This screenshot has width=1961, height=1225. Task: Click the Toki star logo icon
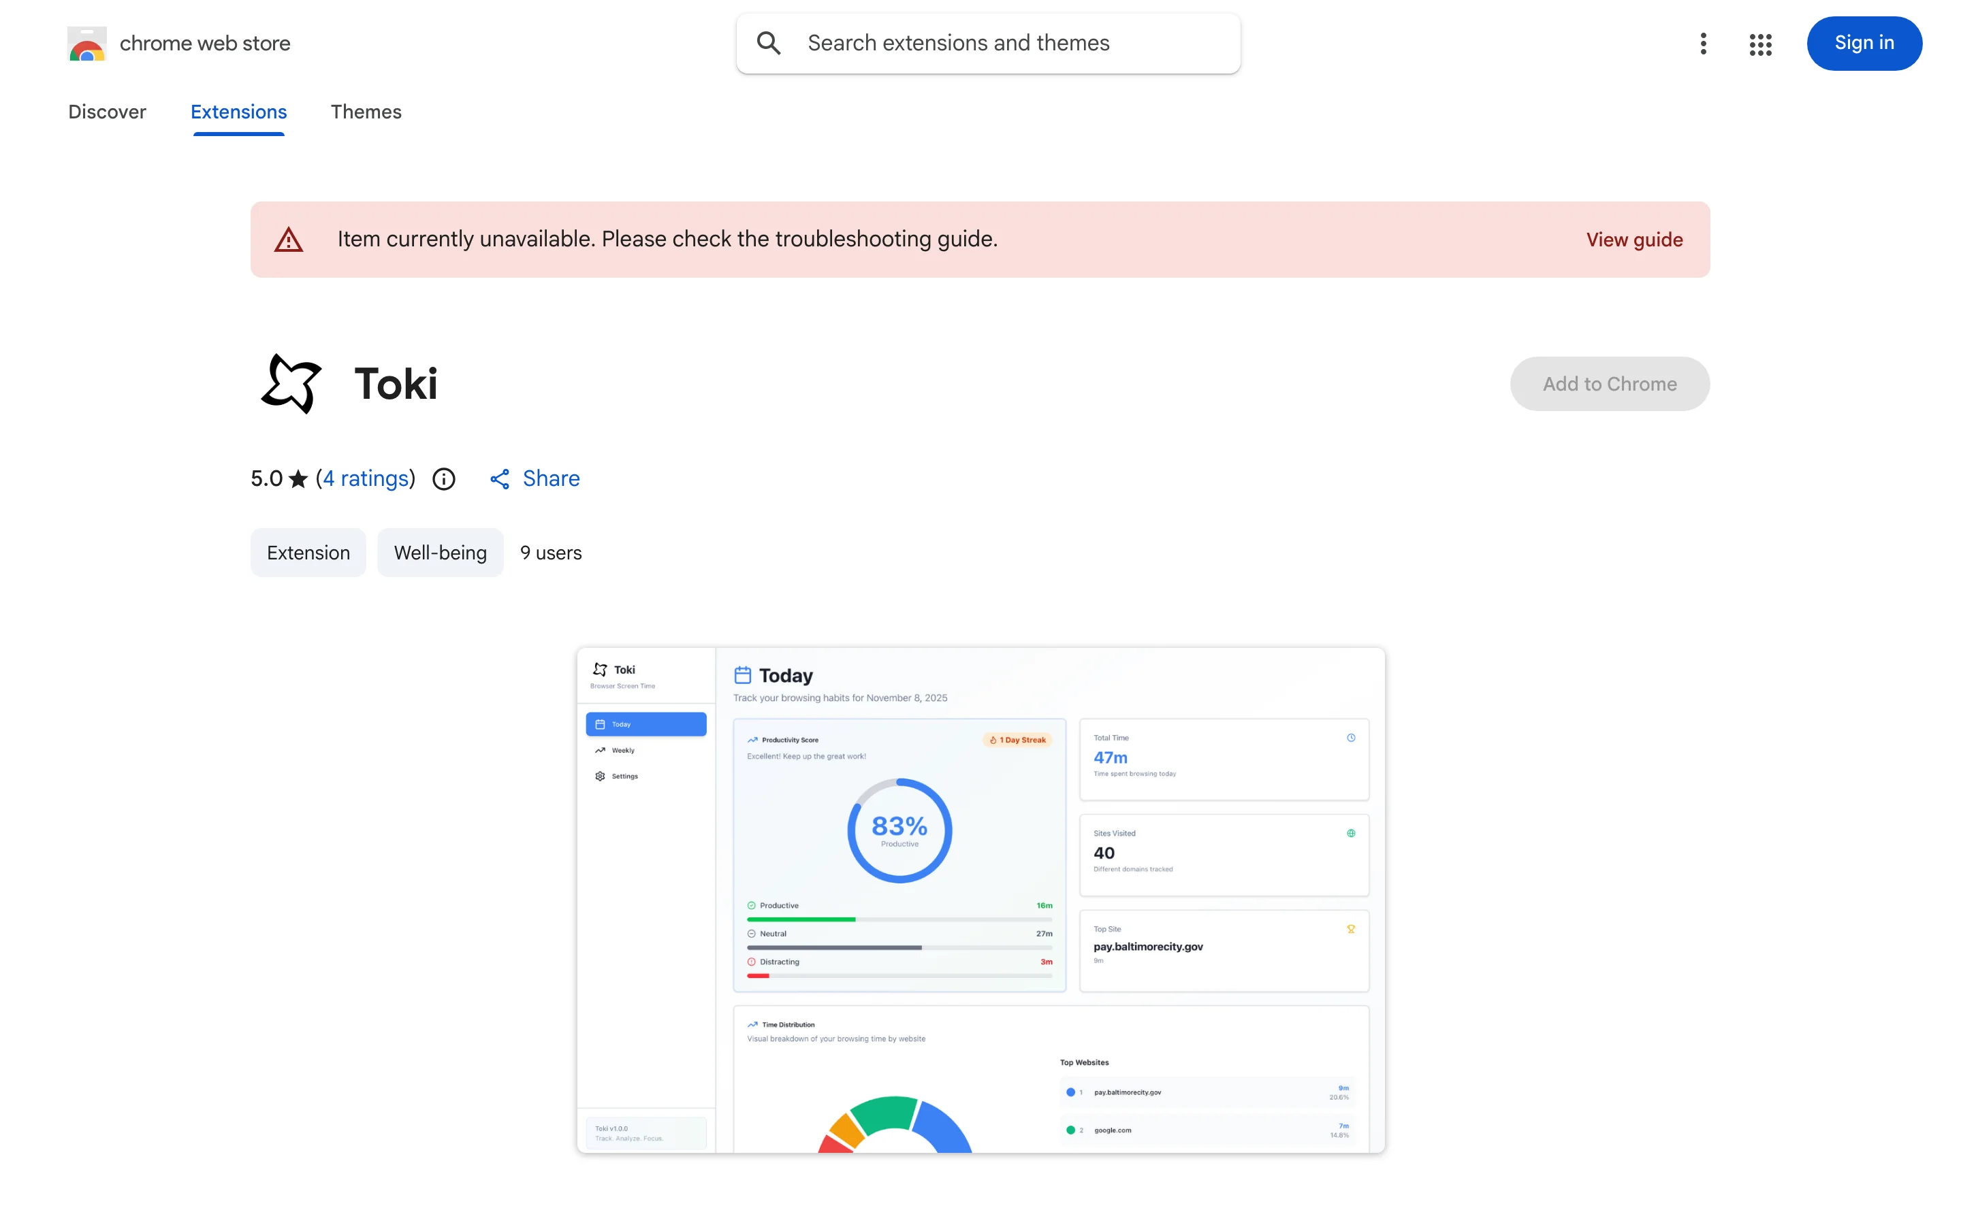(291, 383)
